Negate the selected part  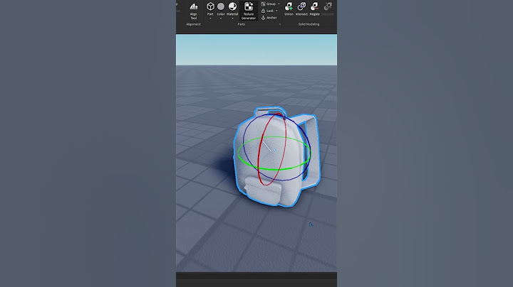[x=314, y=9]
